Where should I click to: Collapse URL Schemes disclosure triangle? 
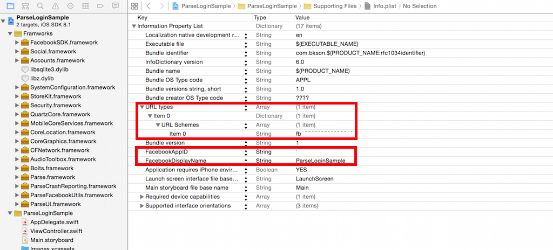pos(158,125)
